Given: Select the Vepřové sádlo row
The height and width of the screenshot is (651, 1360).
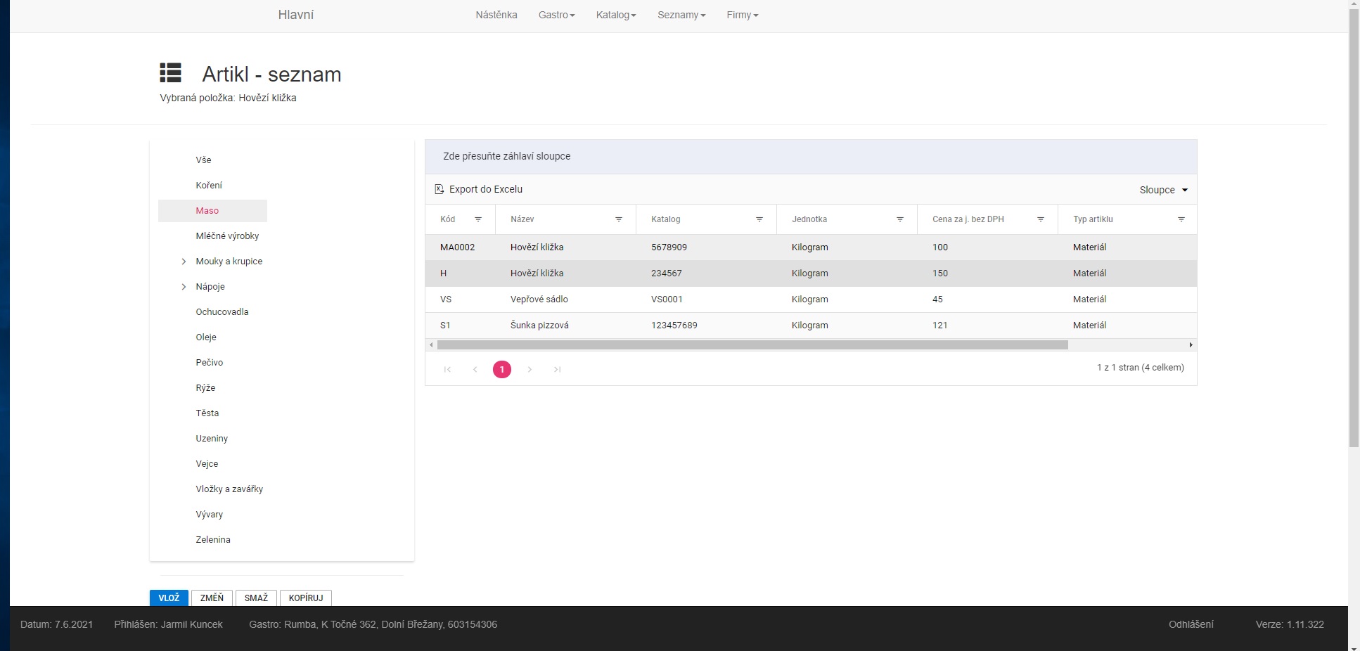Looking at the screenshot, I should (811, 299).
